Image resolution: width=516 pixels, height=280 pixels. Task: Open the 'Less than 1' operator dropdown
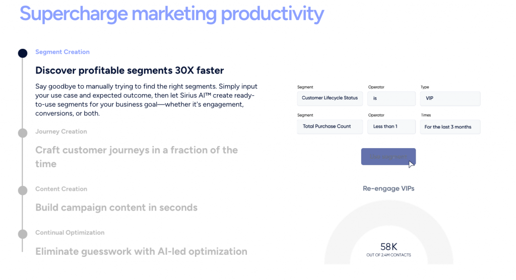point(392,126)
